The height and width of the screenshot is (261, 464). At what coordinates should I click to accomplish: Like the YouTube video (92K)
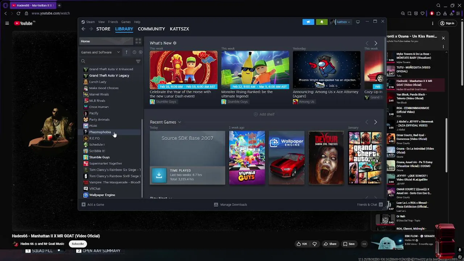(x=302, y=244)
